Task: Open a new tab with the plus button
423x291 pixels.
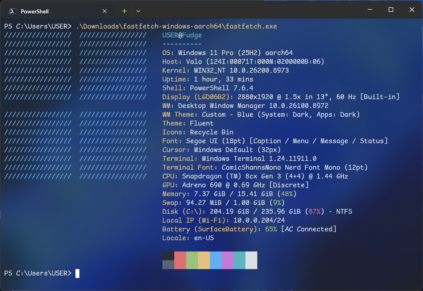Action: point(124,11)
